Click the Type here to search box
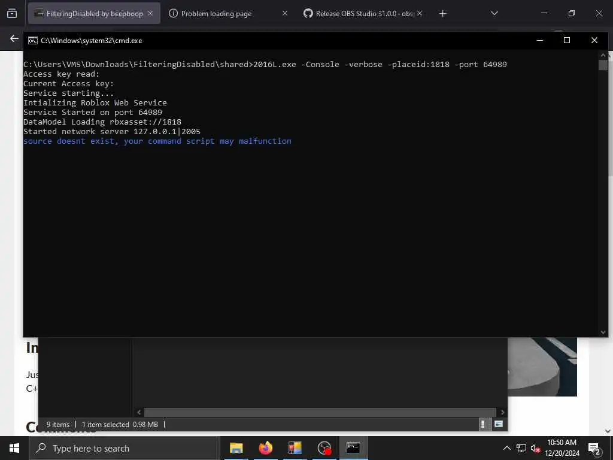The width and height of the screenshot is (613, 460). click(x=125, y=448)
